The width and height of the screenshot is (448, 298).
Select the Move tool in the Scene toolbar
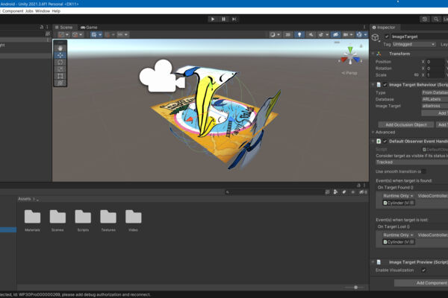[60, 55]
